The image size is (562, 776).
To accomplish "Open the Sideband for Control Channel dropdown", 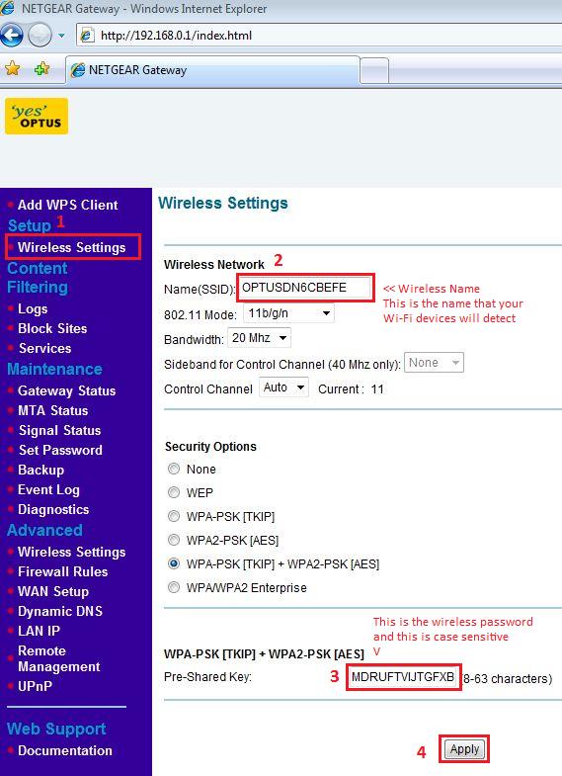I will tap(434, 363).
